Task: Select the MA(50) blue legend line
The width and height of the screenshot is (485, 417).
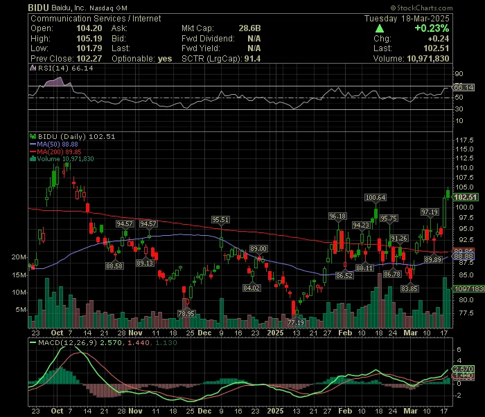Action: tap(33, 144)
